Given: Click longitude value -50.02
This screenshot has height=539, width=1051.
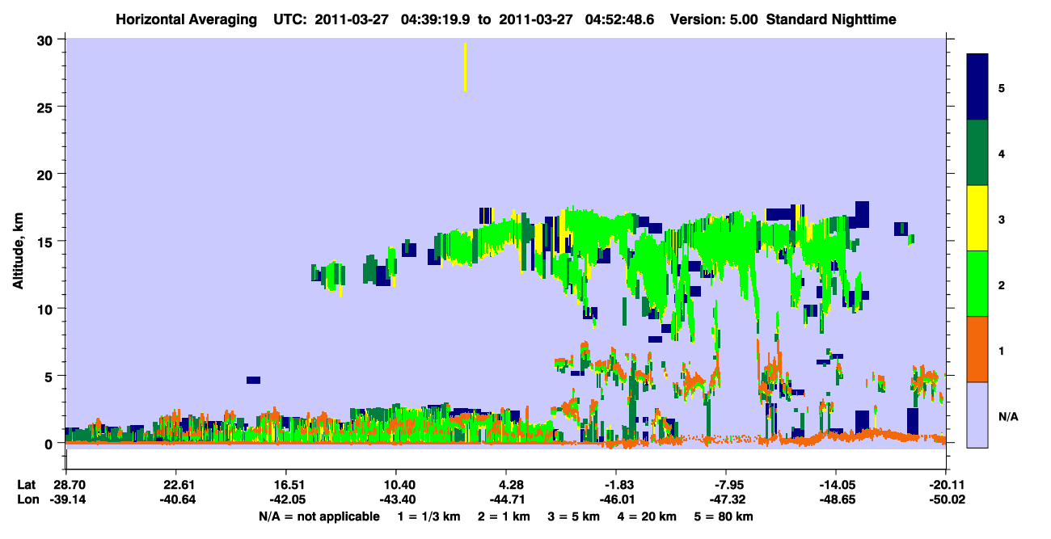Looking at the screenshot, I should point(946,499).
